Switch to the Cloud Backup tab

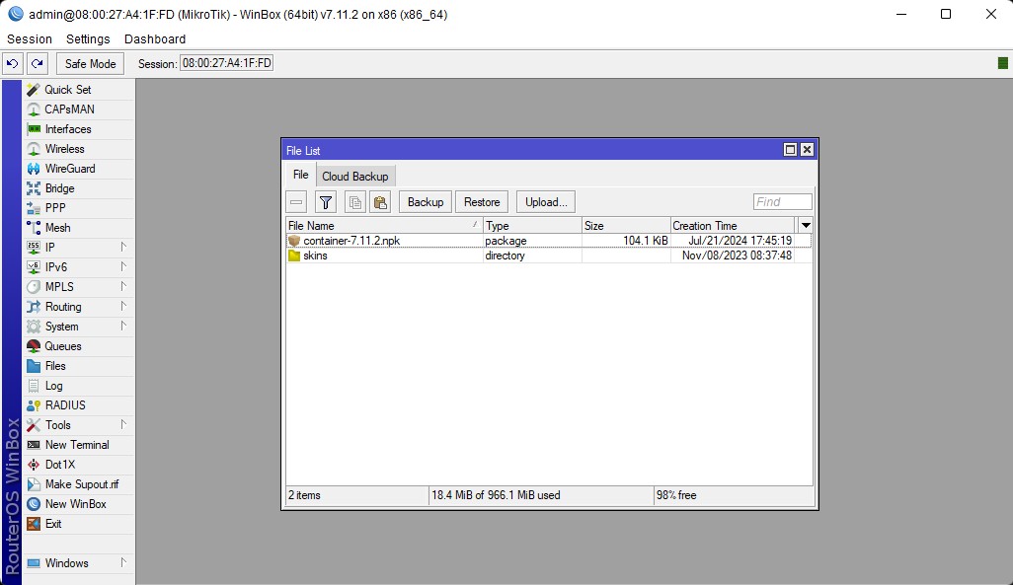pyautogui.click(x=354, y=177)
